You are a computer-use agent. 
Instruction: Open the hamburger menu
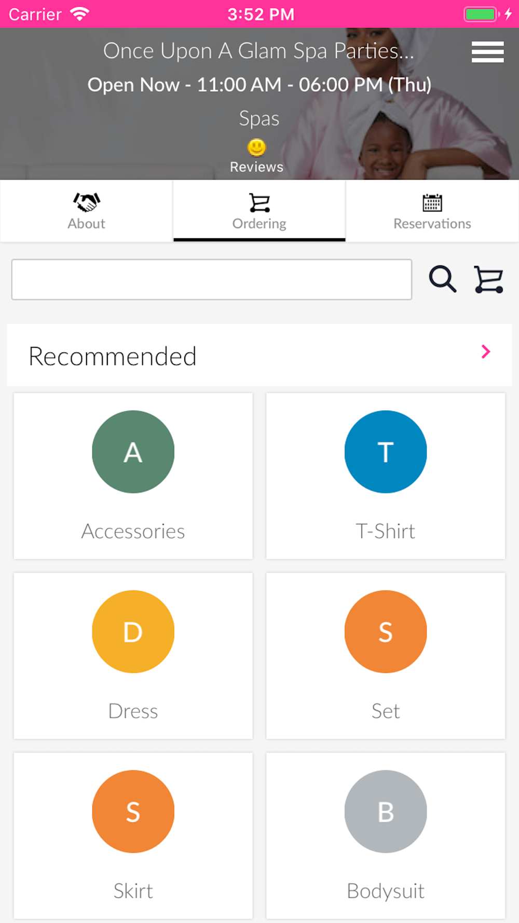pyautogui.click(x=487, y=52)
